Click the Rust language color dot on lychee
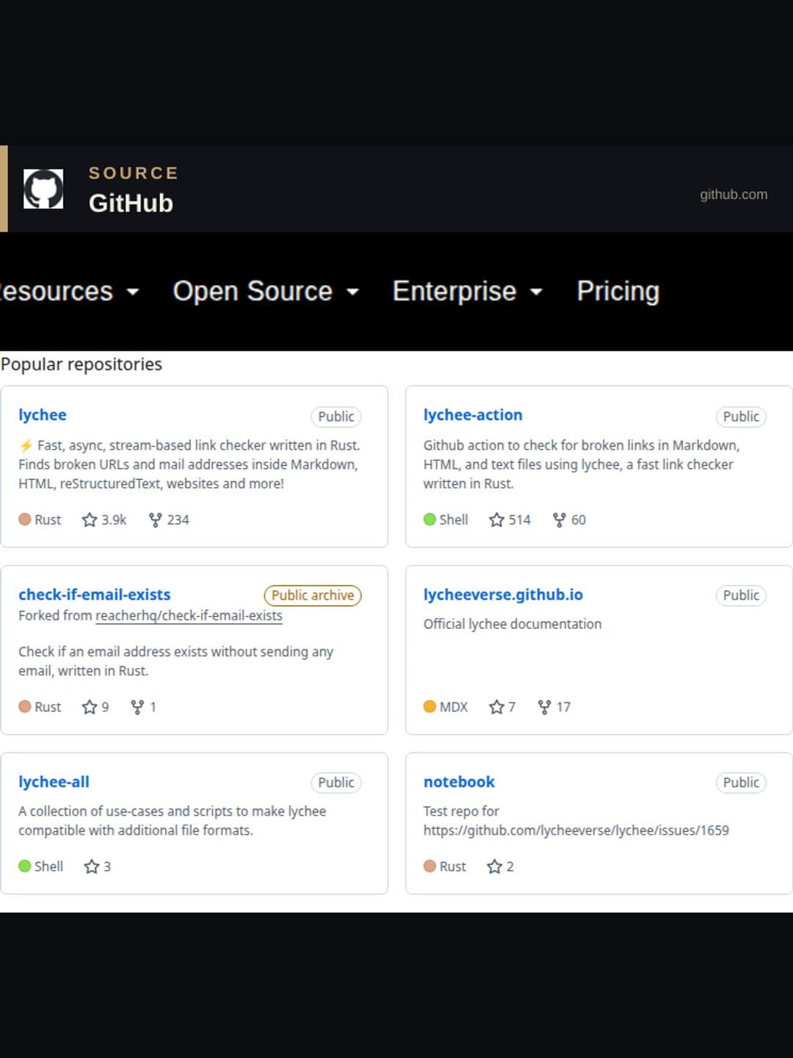This screenshot has width=793, height=1058. 25,519
